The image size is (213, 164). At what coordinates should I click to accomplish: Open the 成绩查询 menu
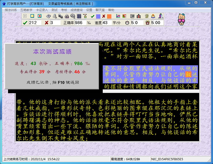[x=76, y=10]
